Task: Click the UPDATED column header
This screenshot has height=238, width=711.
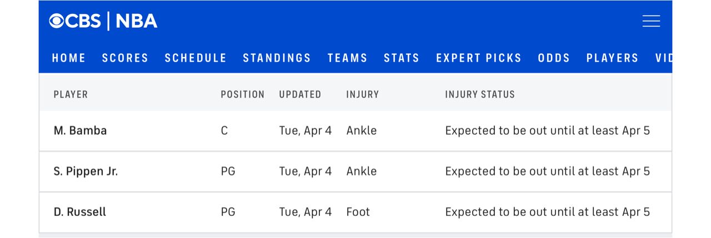Action: [x=301, y=94]
